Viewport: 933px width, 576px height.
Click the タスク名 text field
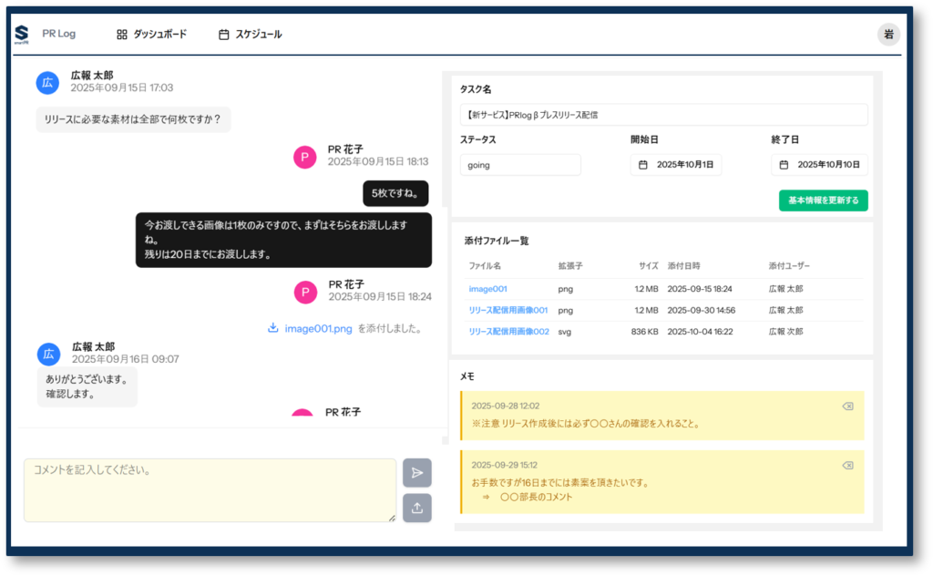coord(663,115)
